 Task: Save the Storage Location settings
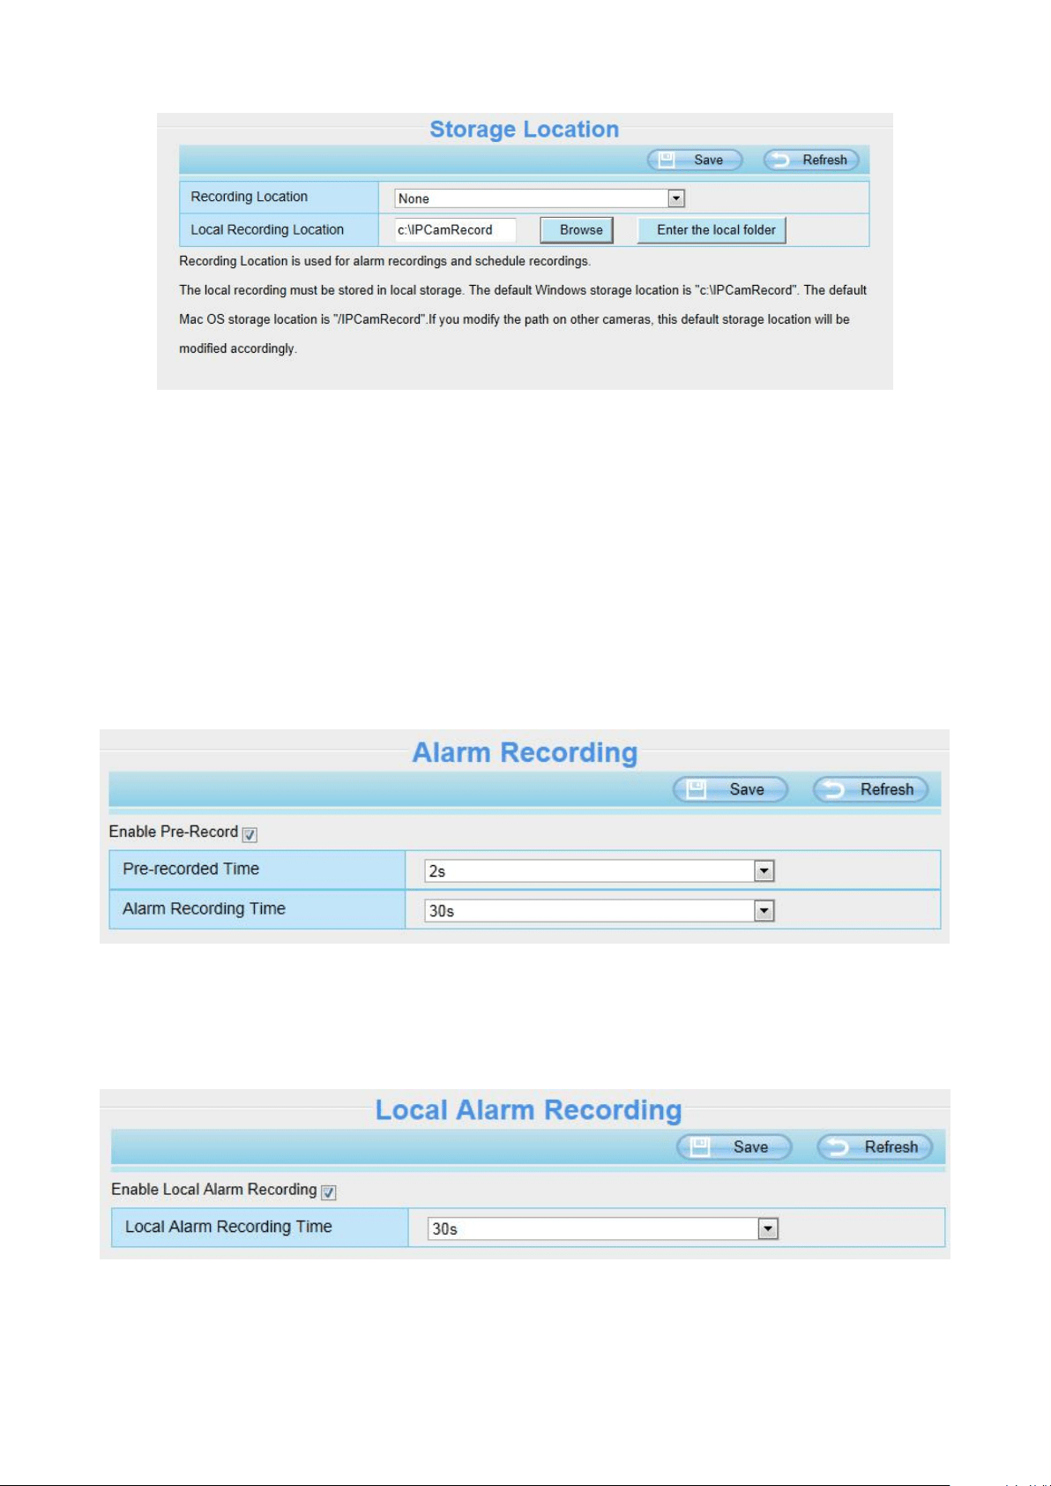pyautogui.click(x=695, y=160)
